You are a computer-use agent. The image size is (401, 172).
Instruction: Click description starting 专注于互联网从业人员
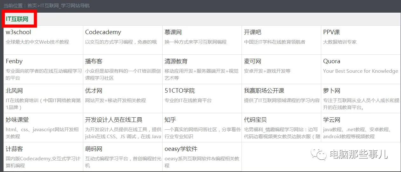click(361, 104)
